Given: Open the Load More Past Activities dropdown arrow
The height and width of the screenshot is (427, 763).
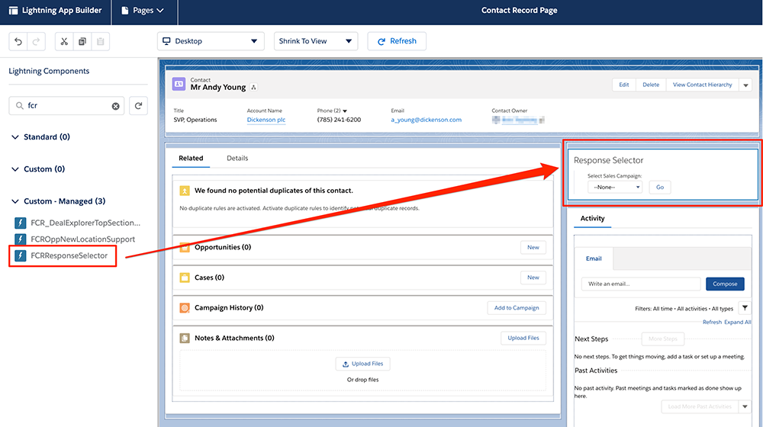Looking at the screenshot, I should pos(745,406).
